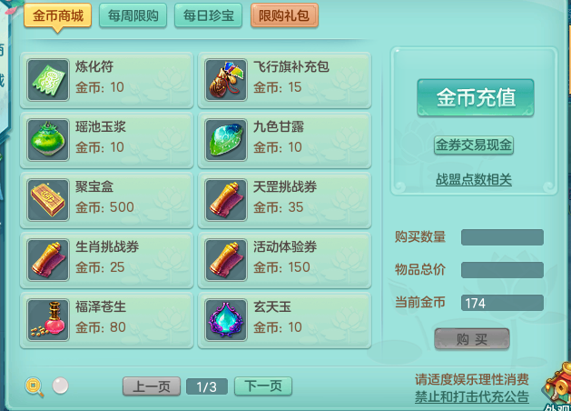Viewport: 571px width, 411px height.
Task: Pick the 九色甘露 jade leaf icon
Action: [x=226, y=140]
